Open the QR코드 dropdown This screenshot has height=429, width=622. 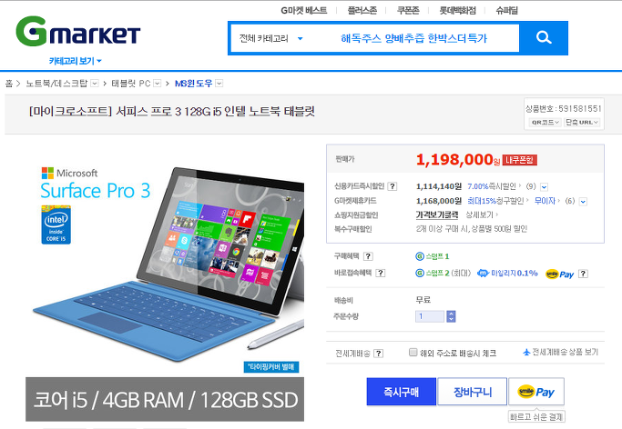point(545,123)
